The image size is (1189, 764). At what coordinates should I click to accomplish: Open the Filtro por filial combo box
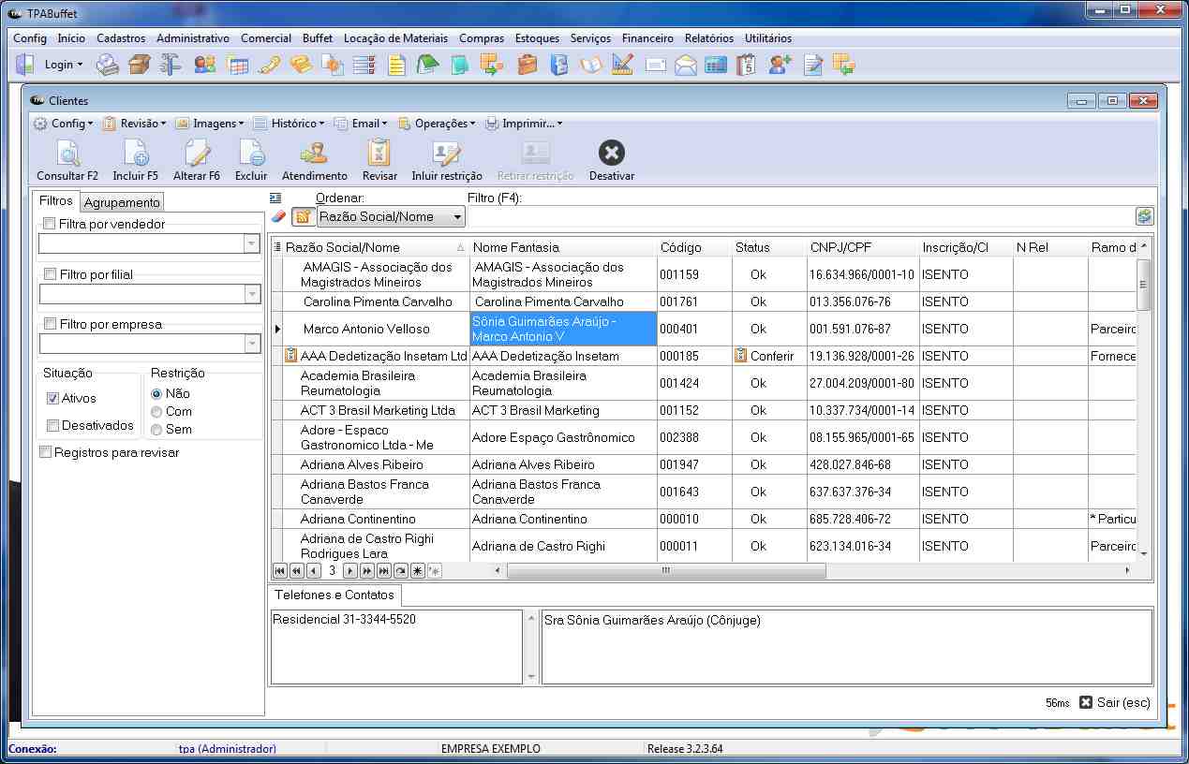[x=251, y=294]
